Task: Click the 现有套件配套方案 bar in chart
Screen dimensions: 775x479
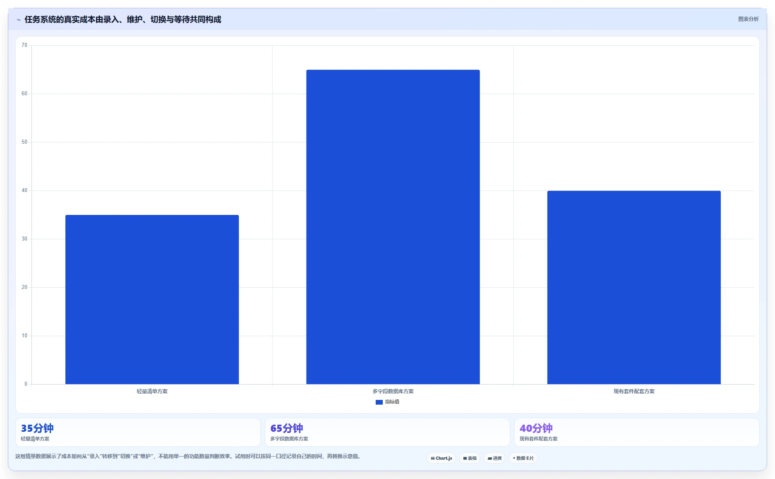Action: [634, 287]
